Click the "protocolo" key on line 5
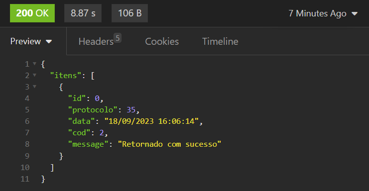The height and width of the screenshot is (191, 369). (93, 110)
